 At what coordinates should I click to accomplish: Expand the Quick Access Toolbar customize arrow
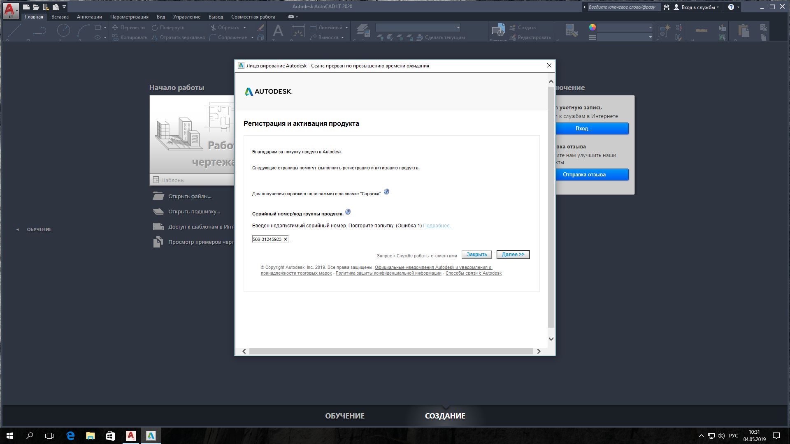click(64, 7)
